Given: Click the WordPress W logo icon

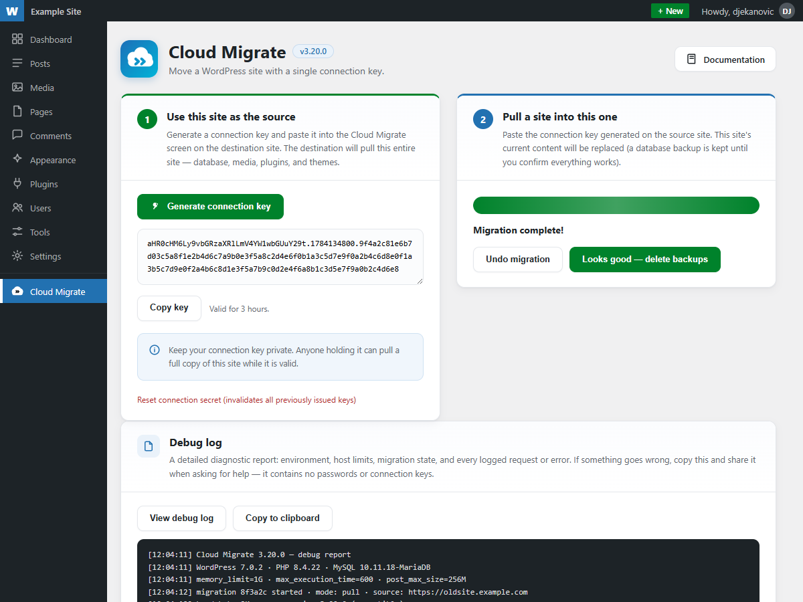Looking at the screenshot, I should coord(12,11).
